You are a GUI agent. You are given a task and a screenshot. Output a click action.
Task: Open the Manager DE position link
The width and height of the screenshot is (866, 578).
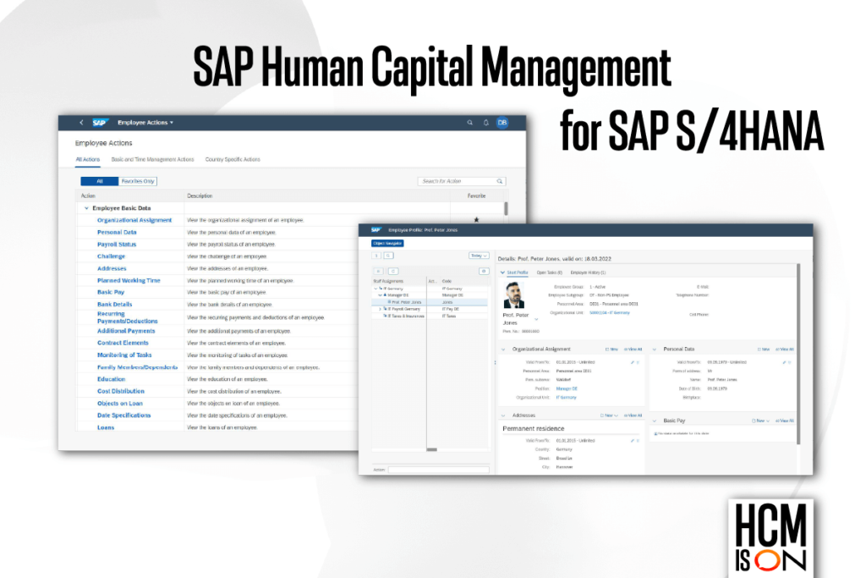pos(567,389)
